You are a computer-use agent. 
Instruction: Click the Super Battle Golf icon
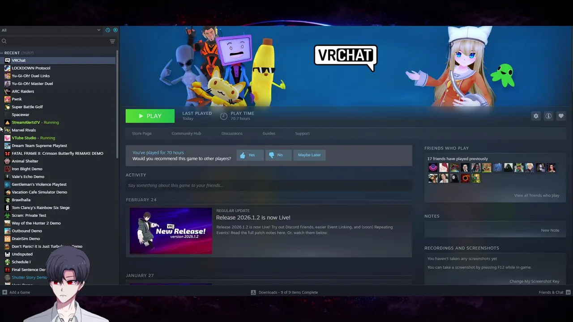click(x=7, y=107)
